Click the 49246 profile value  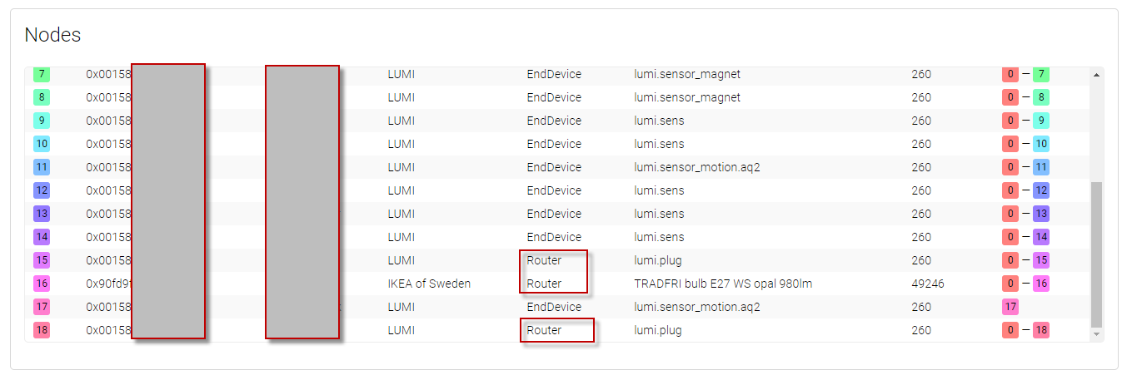pyautogui.click(x=927, y=284)
